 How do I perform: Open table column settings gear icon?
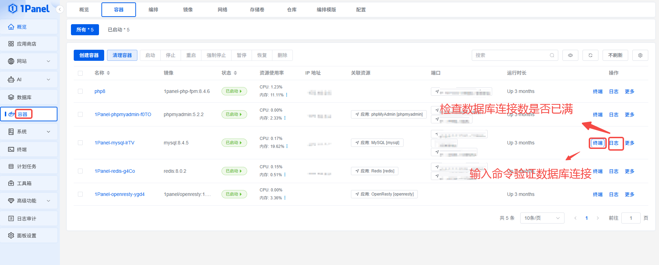pyautogui.click(x=640, y=55)
